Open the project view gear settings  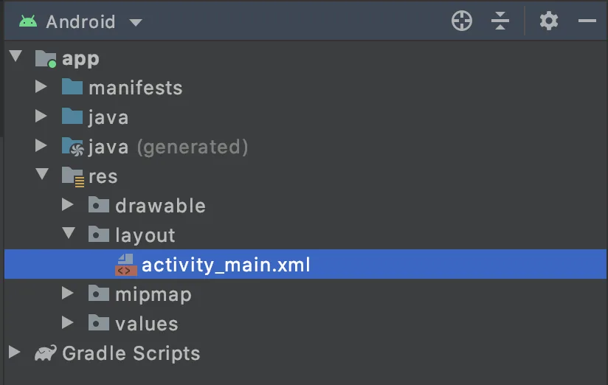[x=549, y=21]
